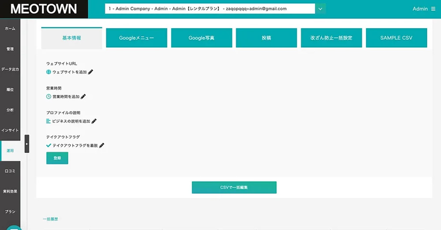Click the pencil icon beside ウェブサイトを追加

click(x=91, y=72)
